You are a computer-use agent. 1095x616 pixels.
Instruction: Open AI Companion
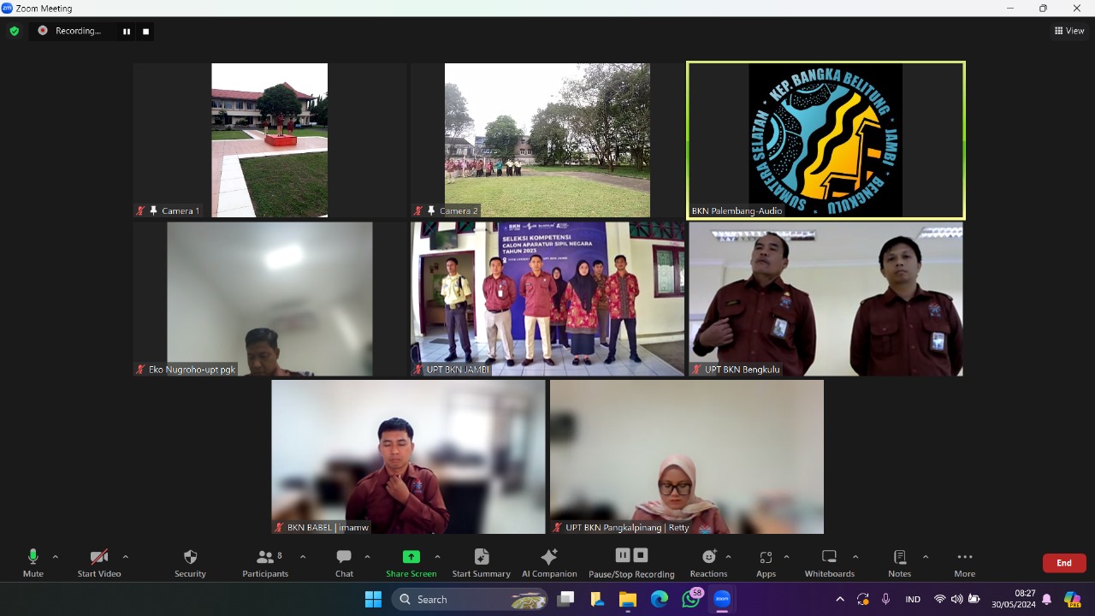coord(549,562)
